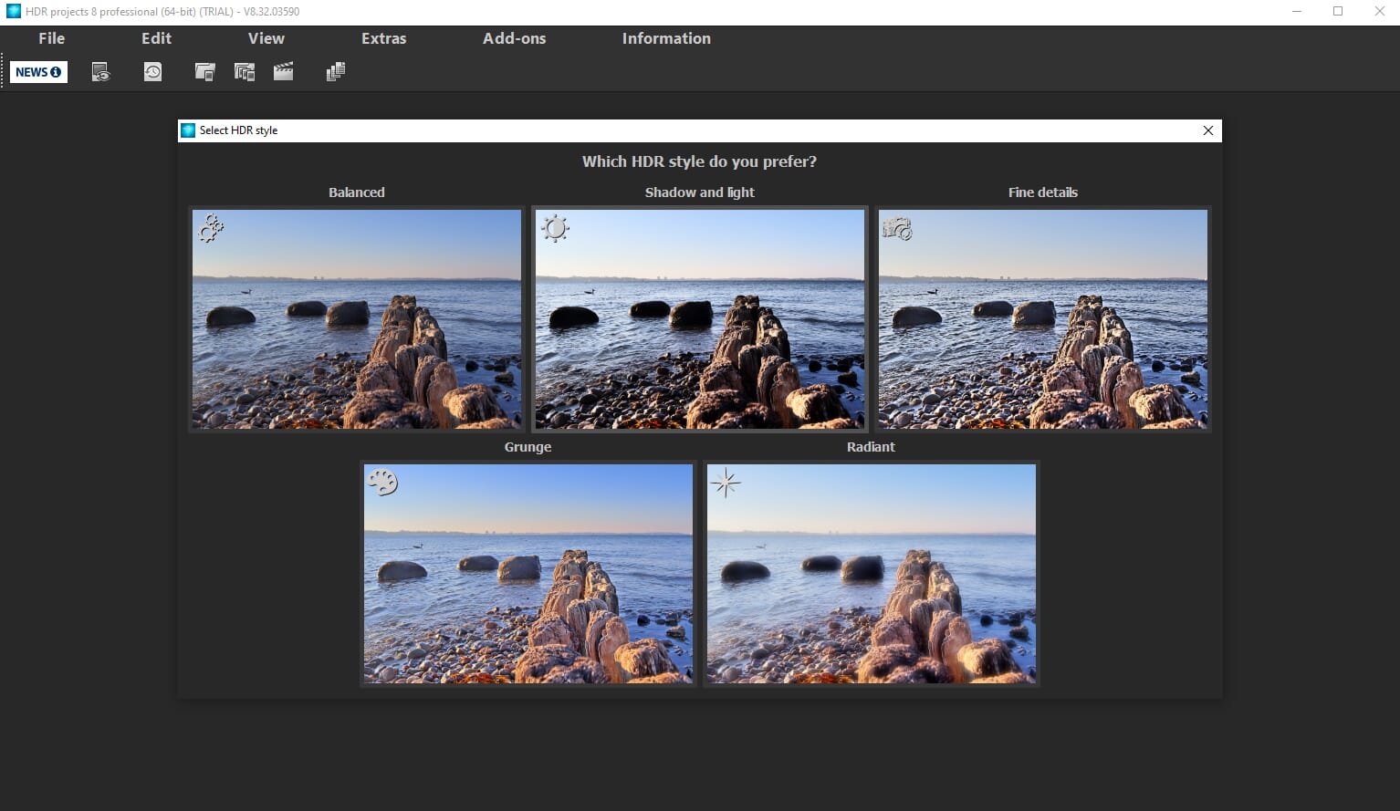
Task: Click the star sparkle icon on Radiant
Action: coord(726,483)
